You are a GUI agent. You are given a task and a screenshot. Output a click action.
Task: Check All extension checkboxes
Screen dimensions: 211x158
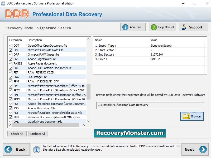pyautogui.click(x=17, y=134)
